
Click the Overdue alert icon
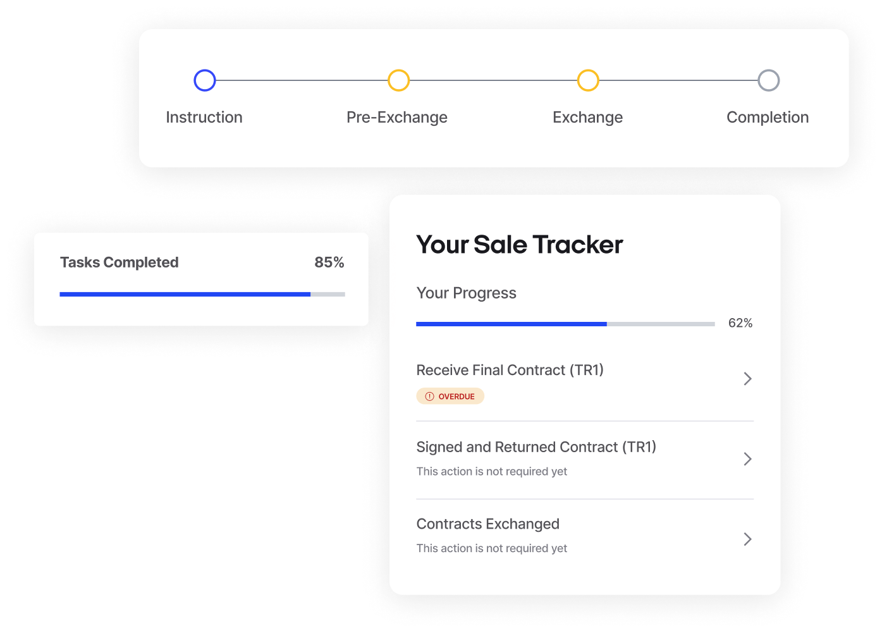[x=430, y=396]
